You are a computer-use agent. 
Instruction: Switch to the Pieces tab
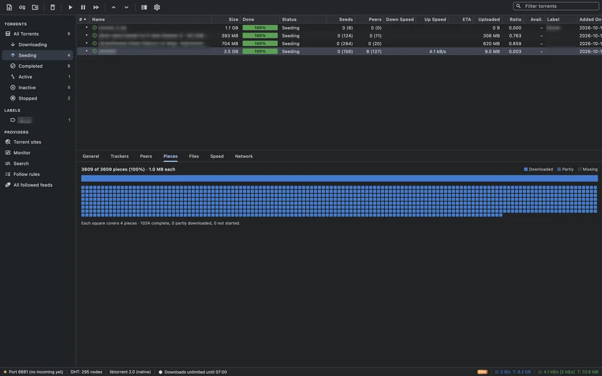171,156
